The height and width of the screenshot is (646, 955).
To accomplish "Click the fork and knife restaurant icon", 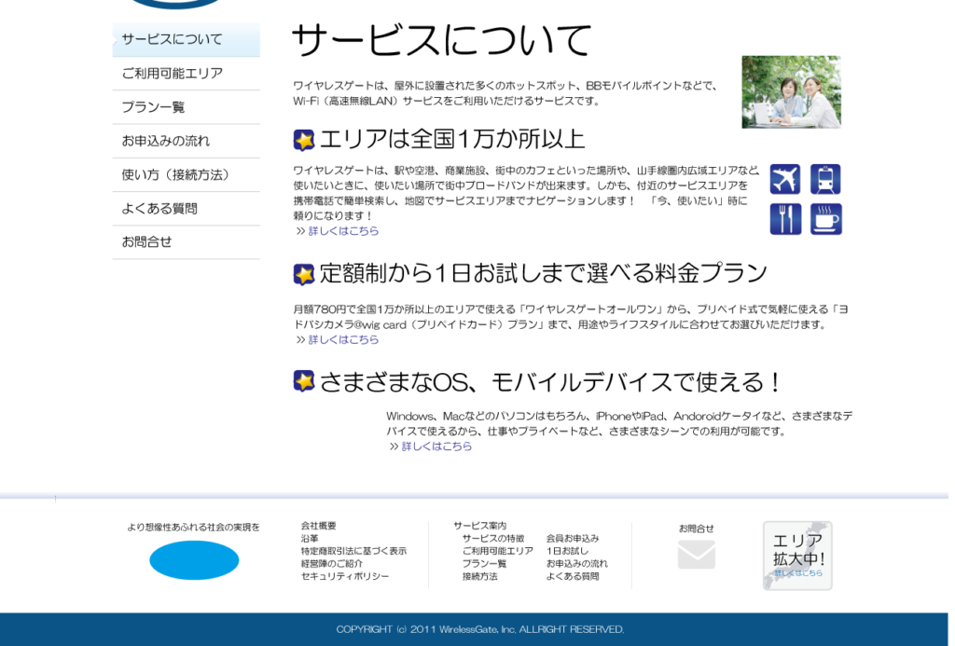I will pos(784,219).
